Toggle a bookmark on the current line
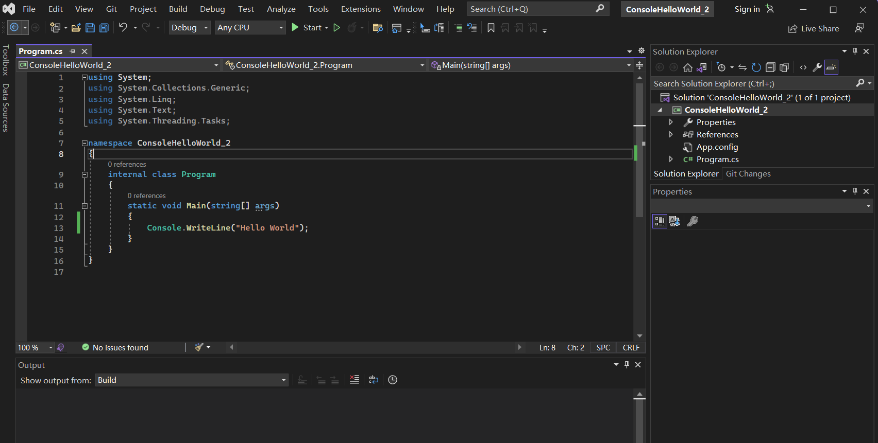Screen dimensions: 878x443 pos(491,28)
